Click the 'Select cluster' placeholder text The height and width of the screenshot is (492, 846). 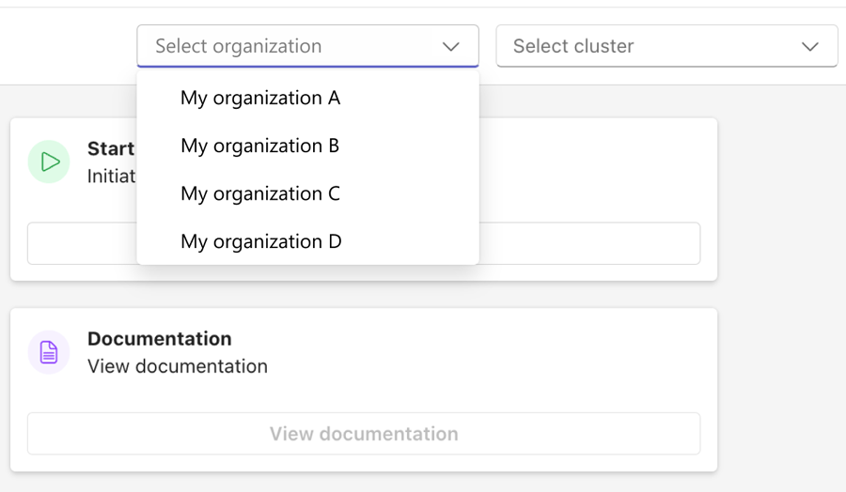click(573, 46)
